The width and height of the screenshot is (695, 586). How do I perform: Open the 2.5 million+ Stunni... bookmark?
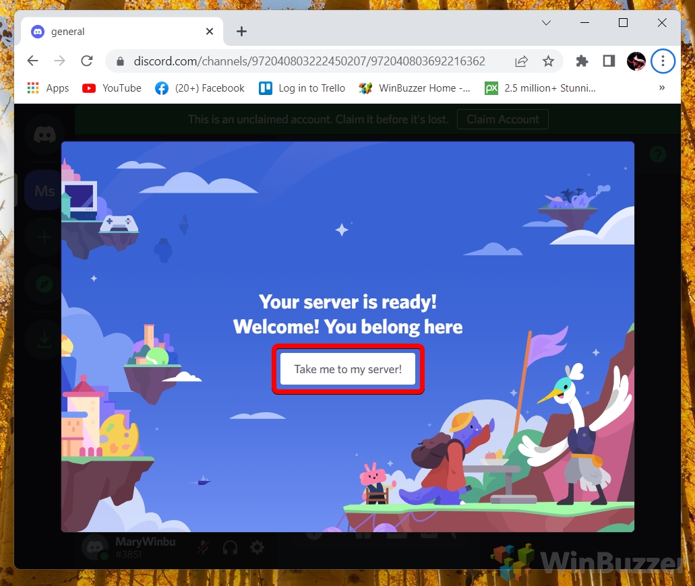click(x=540, y=88)
